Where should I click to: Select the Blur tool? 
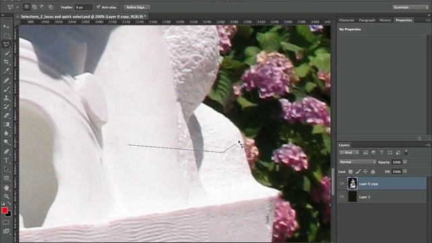[6, 134]
